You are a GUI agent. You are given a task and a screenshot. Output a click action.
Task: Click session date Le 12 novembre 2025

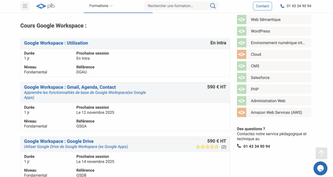pos(95,112)
